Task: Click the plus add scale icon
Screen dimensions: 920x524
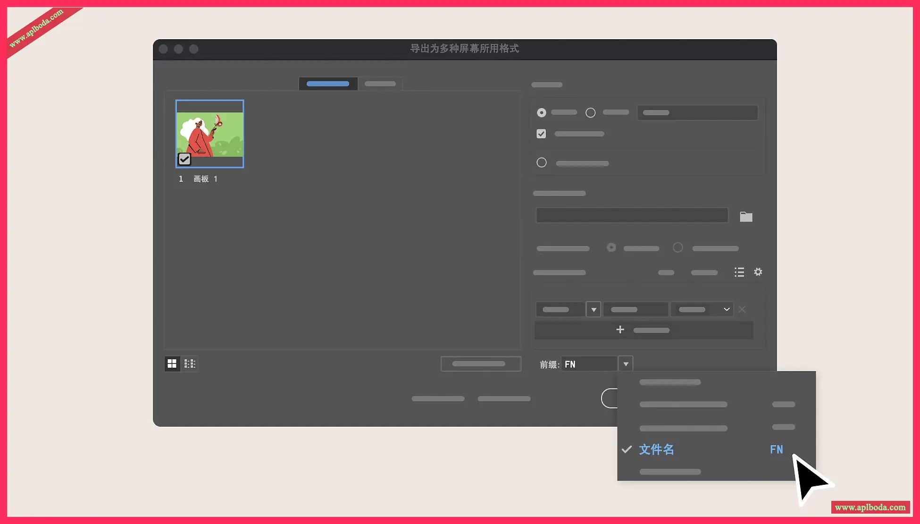Action: coord(620,330)
